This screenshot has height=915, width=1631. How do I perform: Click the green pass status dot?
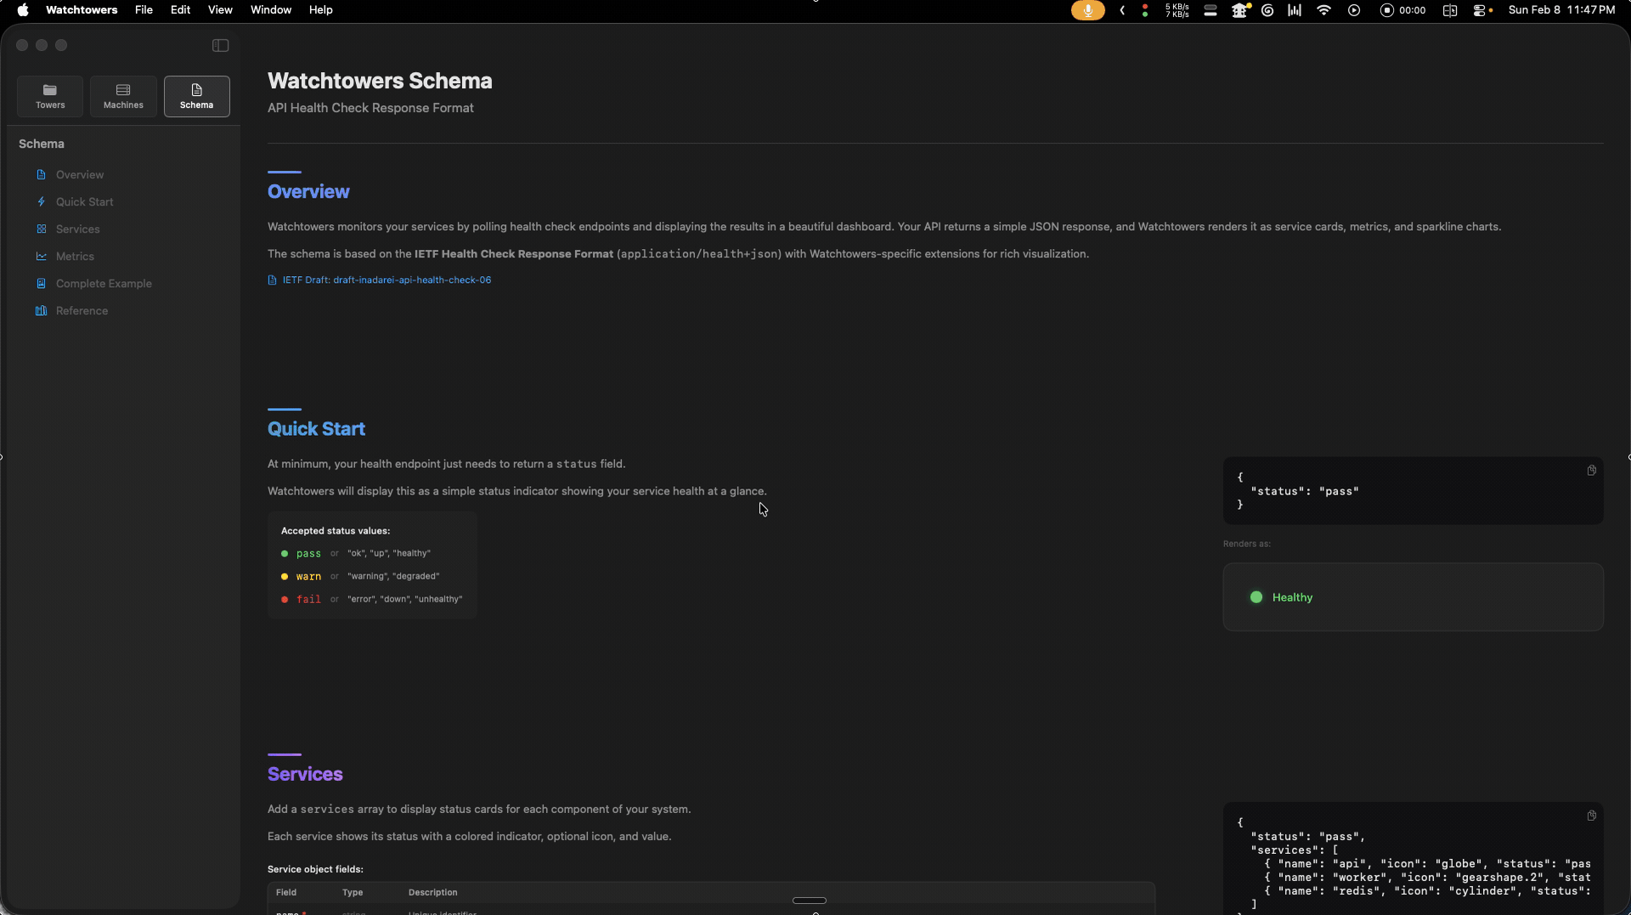(1256, 597)
